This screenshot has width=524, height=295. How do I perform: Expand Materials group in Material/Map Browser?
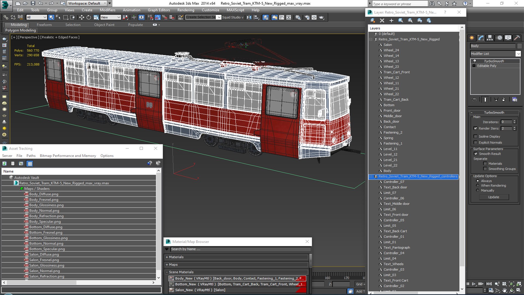tap(167, 257)
